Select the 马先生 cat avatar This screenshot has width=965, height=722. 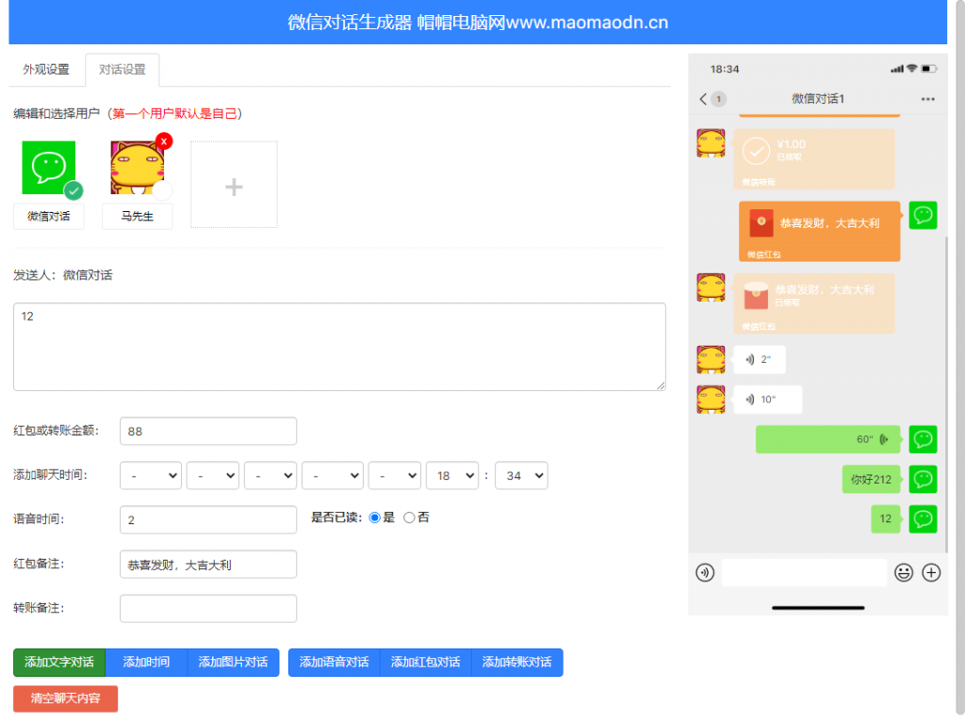(x=137, y=168)
